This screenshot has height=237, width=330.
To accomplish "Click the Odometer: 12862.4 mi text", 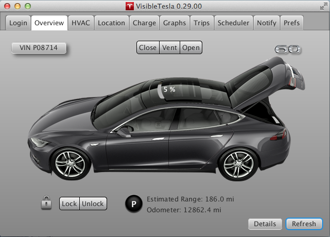I will [x=184, y=210].
